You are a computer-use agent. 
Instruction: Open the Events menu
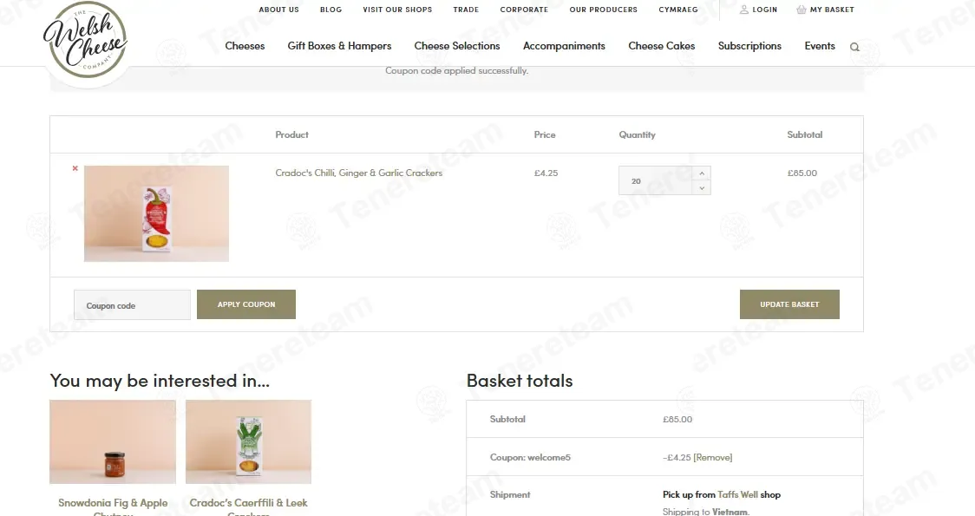tap(820, 46)
